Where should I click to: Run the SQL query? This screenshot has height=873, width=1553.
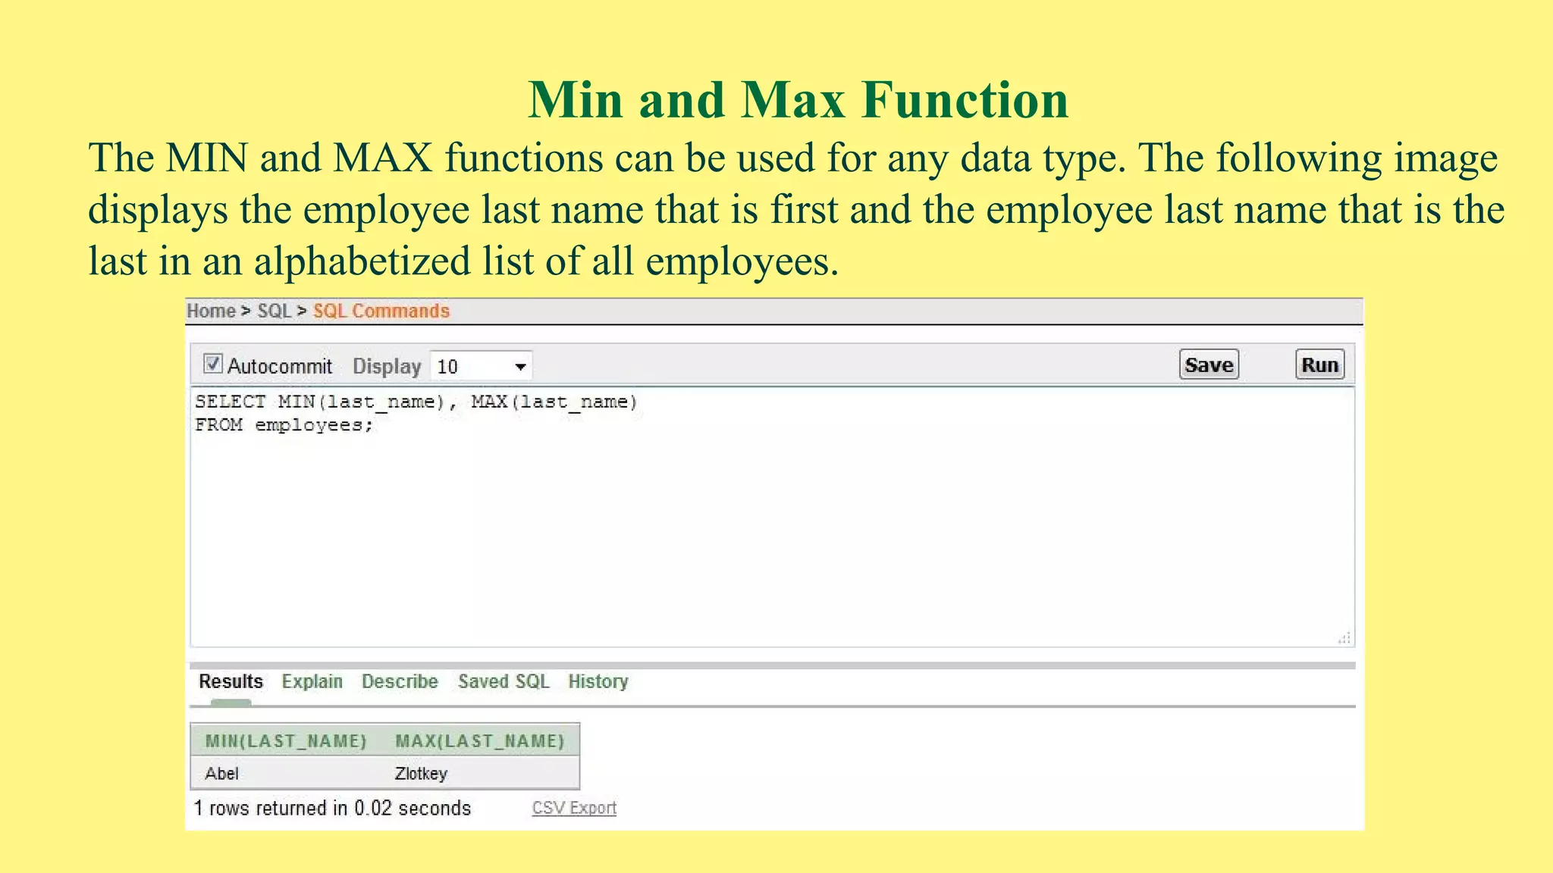point(1319,365)
